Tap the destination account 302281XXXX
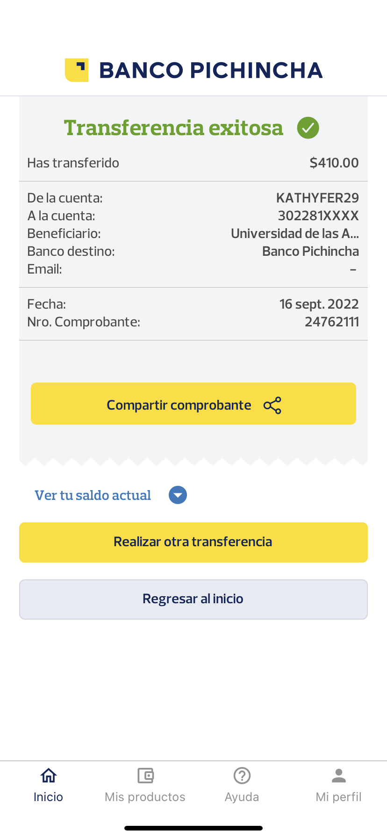 pos(318,216)
